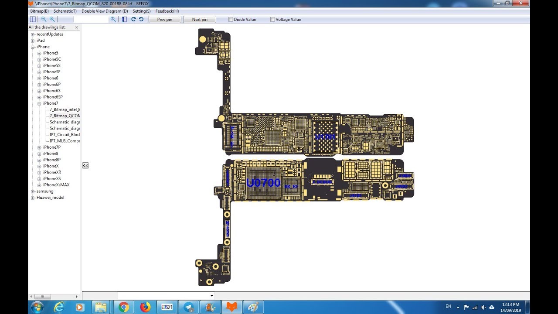Image resolution: width=558 pixels, height=314 pixels.
Task: Click the volume icon in system tray
Action: tap(483, 307)
